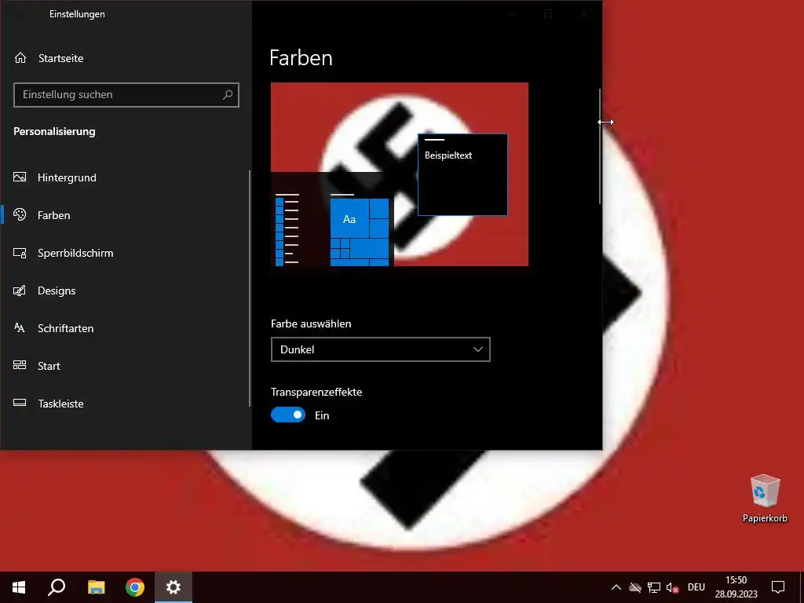
Task: Open the notification center icon
Action: click(x=778, y=587)
